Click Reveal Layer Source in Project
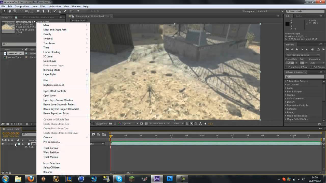Image resolution: width=326 pixels, height=183 pixels. coord(59,104)
